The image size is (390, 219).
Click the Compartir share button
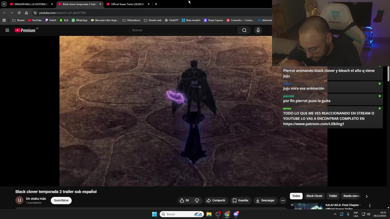[x=216, y=200]
